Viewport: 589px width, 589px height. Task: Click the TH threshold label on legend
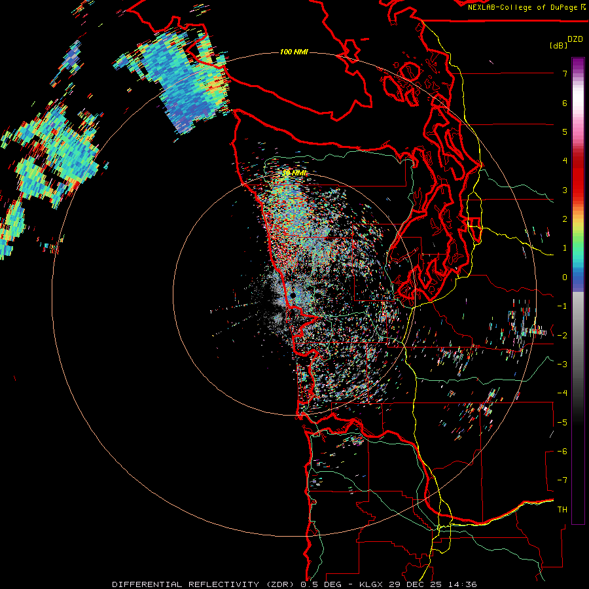click(x=562, y=510)
